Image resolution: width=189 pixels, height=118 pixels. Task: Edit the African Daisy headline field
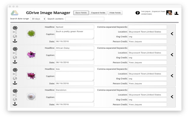[x=74, y=48]
